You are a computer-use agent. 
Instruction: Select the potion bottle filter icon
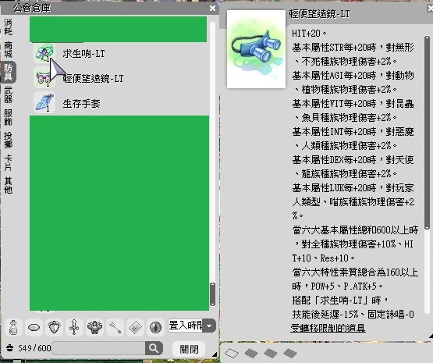coord(13,327)
